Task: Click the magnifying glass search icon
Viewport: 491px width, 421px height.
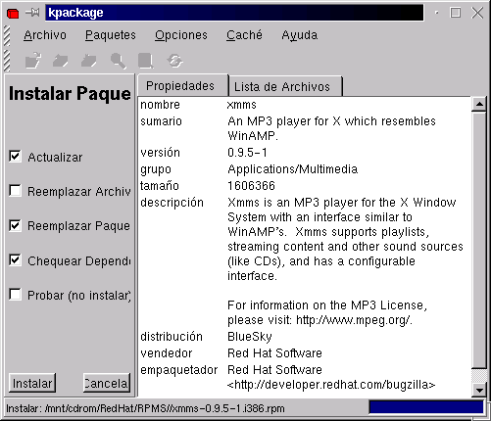Action: [119, 61]
